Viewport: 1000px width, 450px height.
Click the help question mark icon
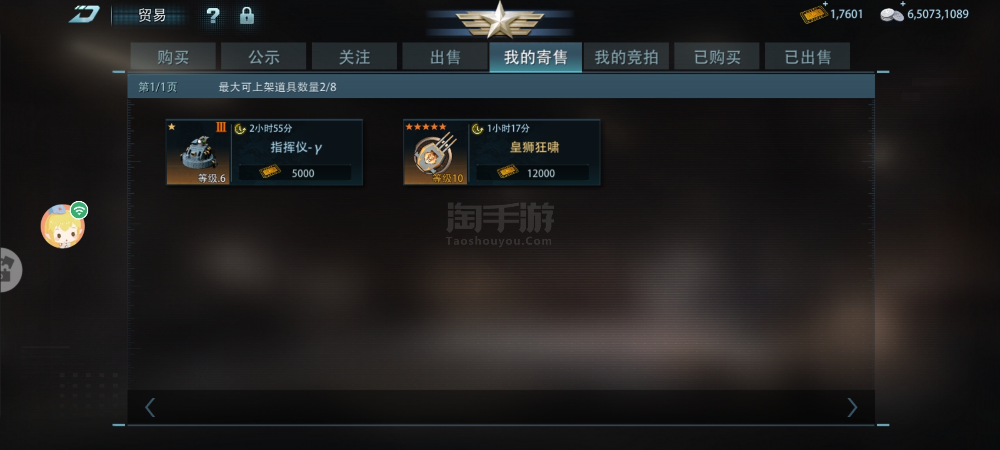[x=213, y=16]
